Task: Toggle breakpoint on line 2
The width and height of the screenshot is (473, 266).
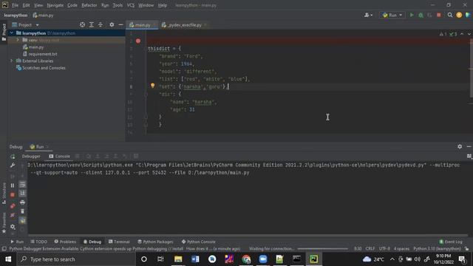Action: [138, 41]
